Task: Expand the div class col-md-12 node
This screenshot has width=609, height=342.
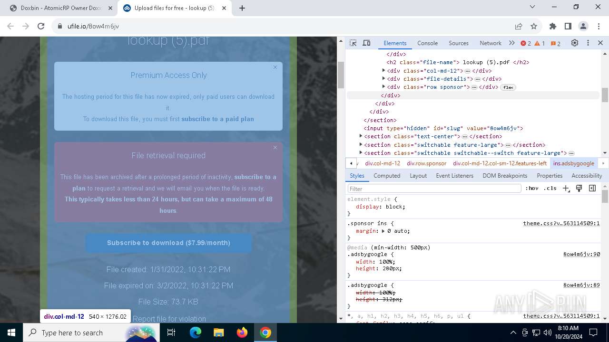Action: pos(383,70)
